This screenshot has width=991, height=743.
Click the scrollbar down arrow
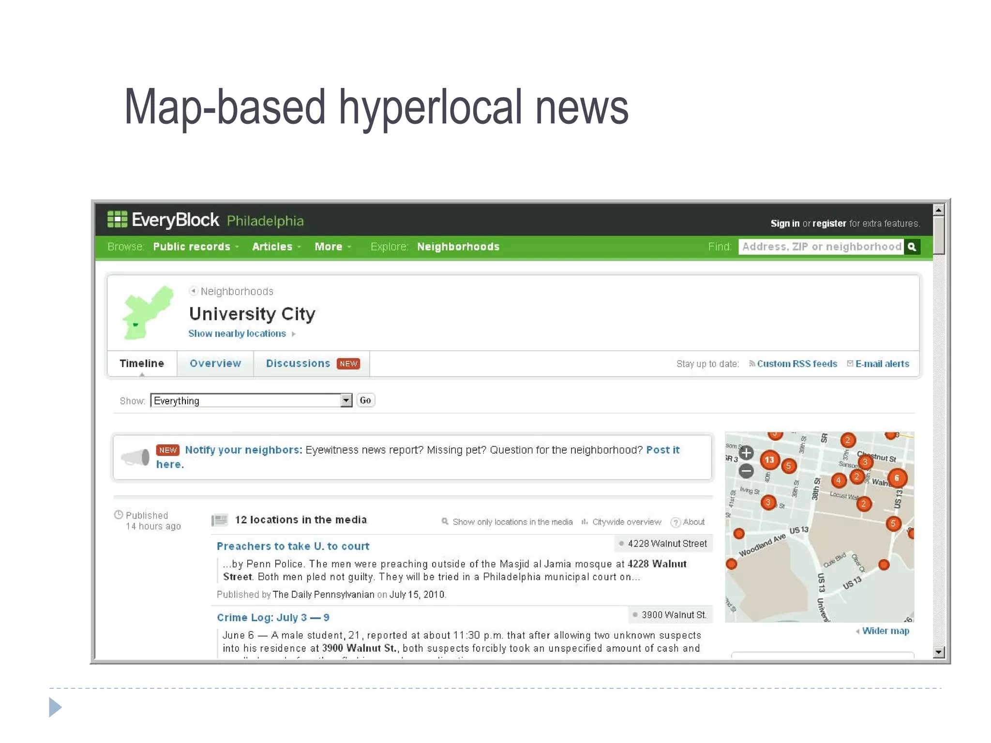[939, 652]
